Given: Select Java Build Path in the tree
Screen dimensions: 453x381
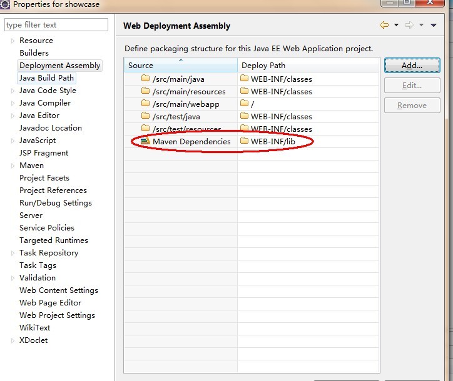Looking at the screenshot, I should pos(46,78).
